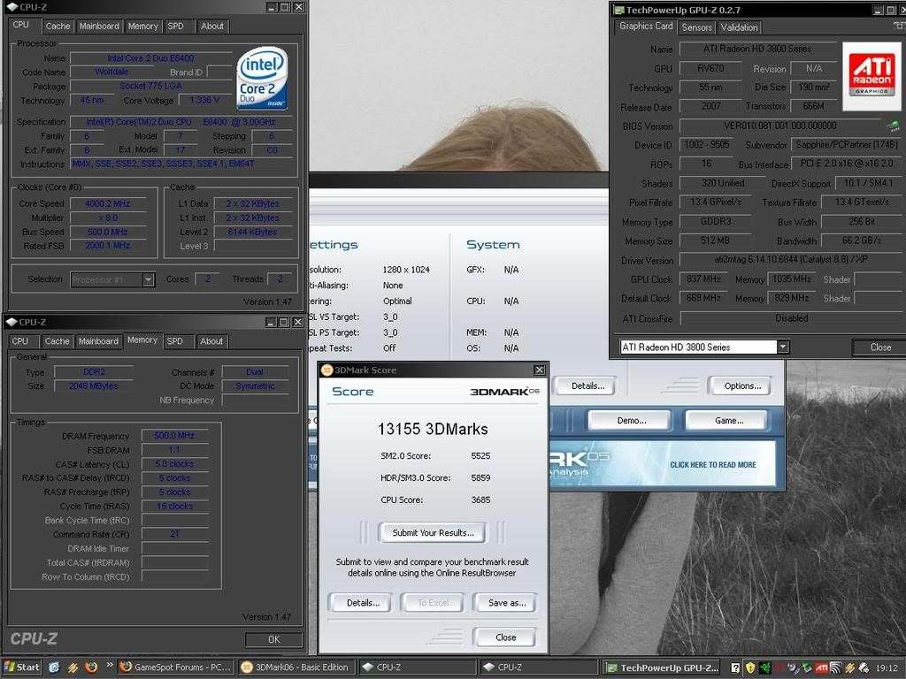Click the GPU-Z BIOS save chip icon
906x679 pixels.
894,126
